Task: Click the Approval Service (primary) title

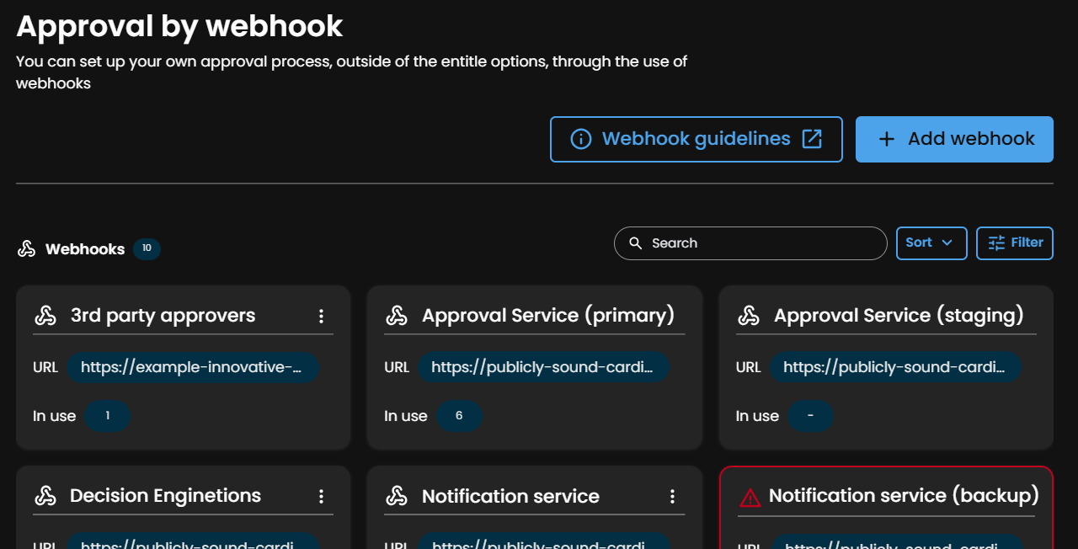Action: [548, 316]
